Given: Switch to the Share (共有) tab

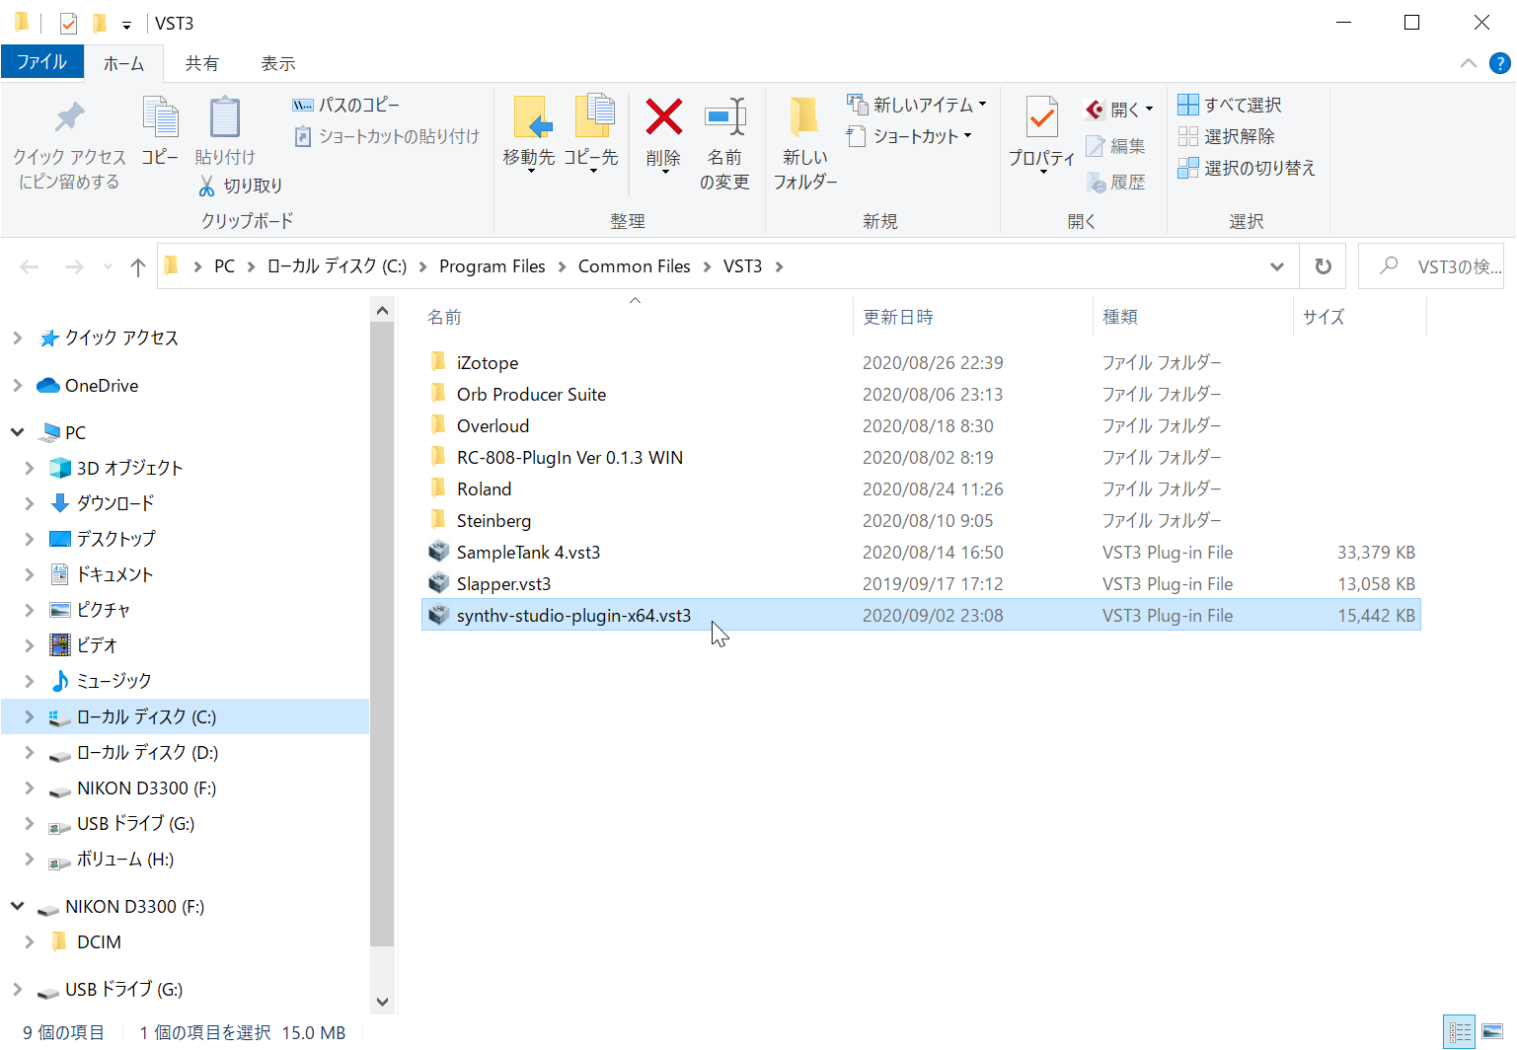Looking at the screenshot, I should tap(201, 63).
